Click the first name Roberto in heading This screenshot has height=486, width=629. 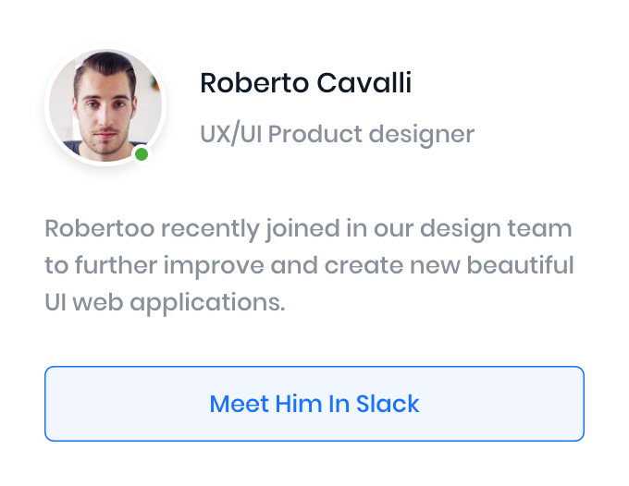[x=254, y=83]
